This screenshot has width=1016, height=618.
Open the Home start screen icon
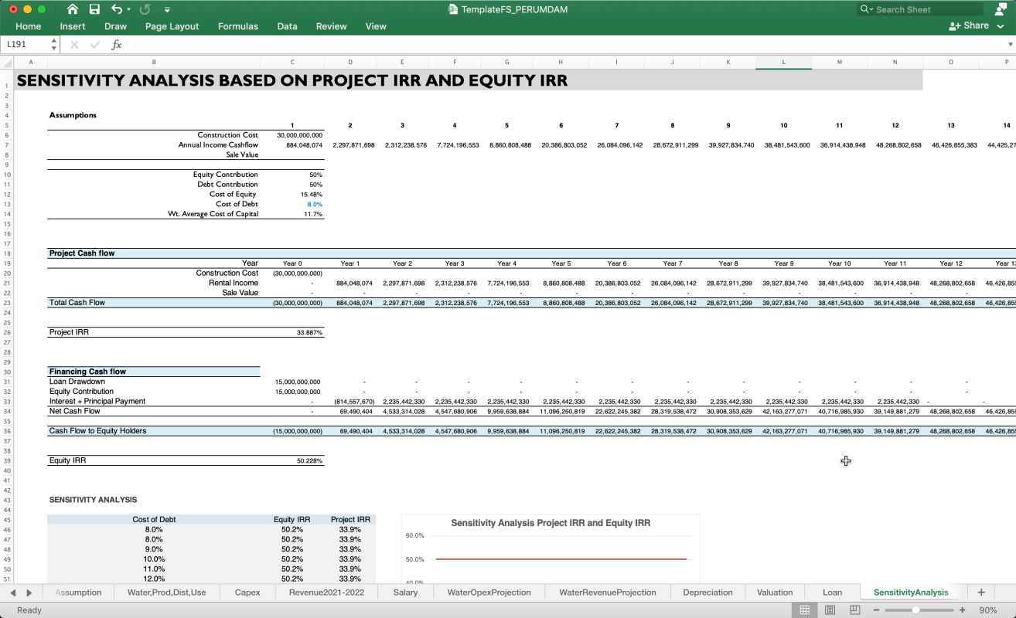pos(73,8)
